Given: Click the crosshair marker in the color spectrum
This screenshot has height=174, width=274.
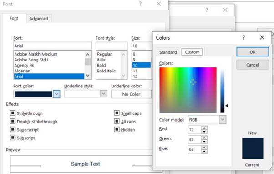Looking at the screenshot, I should tap(193, 82).
